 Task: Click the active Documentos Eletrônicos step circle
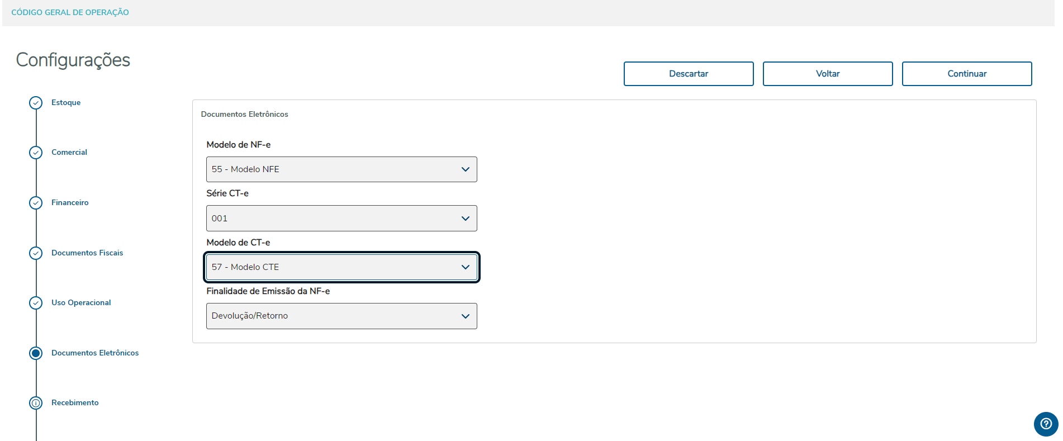coord(36,353)
